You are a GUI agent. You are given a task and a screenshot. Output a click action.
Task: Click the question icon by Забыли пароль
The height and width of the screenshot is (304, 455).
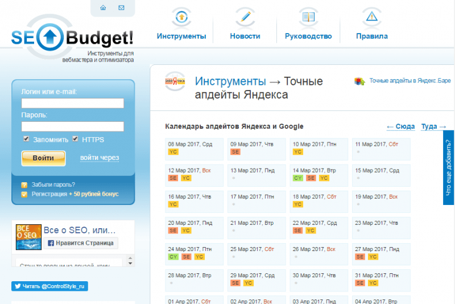click(24, 185)
